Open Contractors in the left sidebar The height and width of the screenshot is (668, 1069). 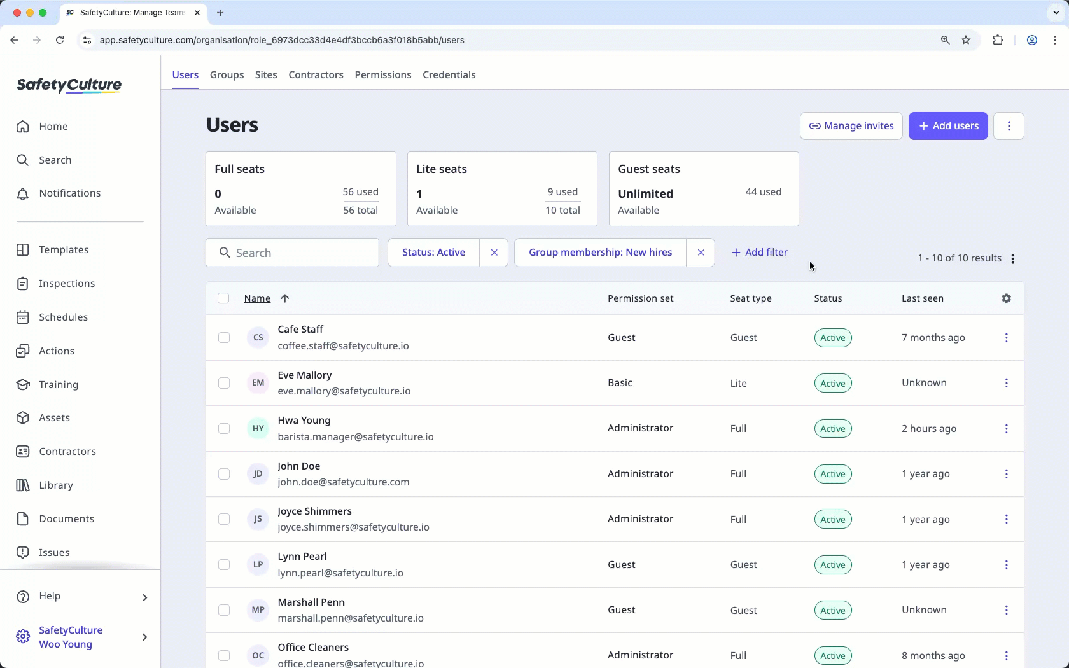(56, 452)
